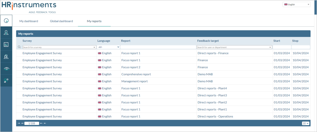The image size is (317, 132).
Task: Open the survey search dropdown
Action: coord(59,47)
